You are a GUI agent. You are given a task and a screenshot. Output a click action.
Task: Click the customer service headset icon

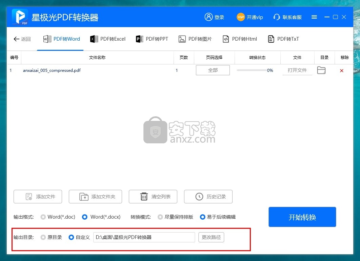click(x=277, y=17)
